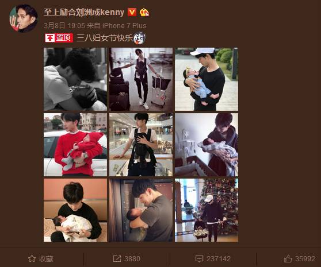Click the dog emoji after 三八妇女节快乐
The width and height of the screenshot is (321, 267).
[x=139, y=38]
